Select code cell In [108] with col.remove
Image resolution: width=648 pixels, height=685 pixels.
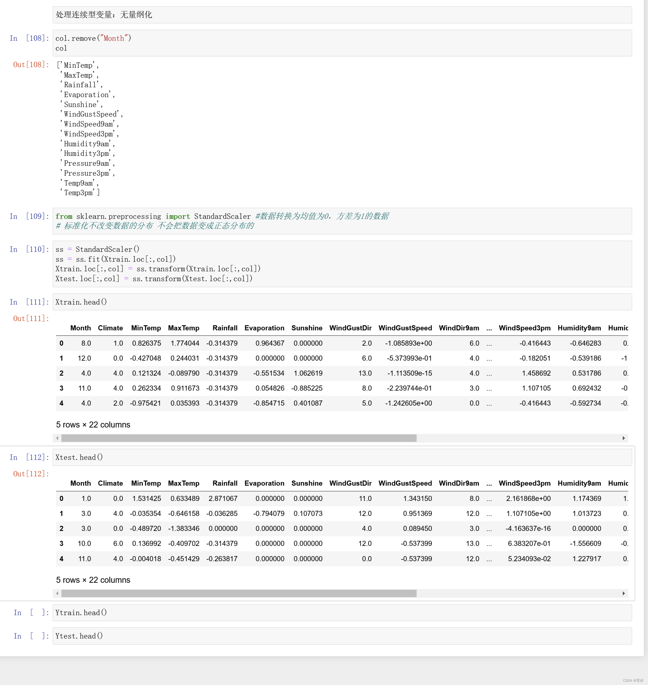pos(342,43)
